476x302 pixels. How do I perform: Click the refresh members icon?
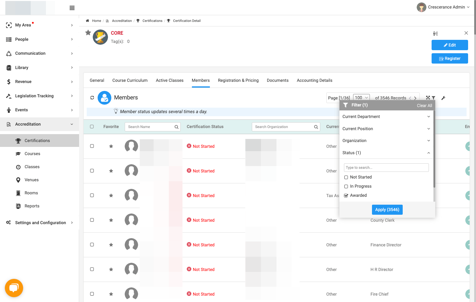click(x=92, y=98)
